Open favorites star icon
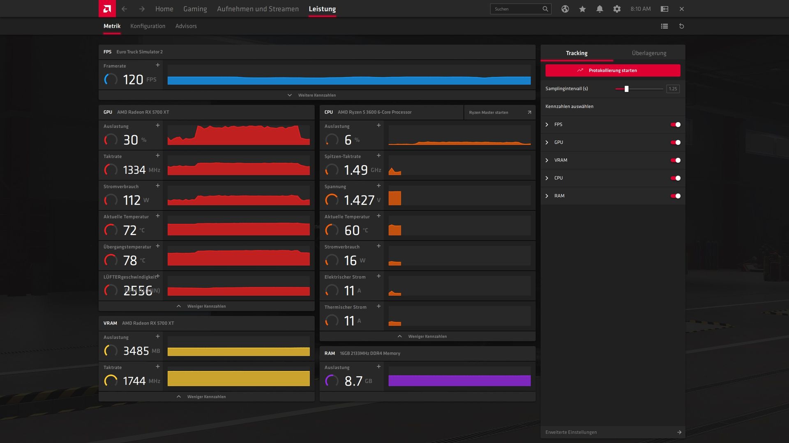 582,9
